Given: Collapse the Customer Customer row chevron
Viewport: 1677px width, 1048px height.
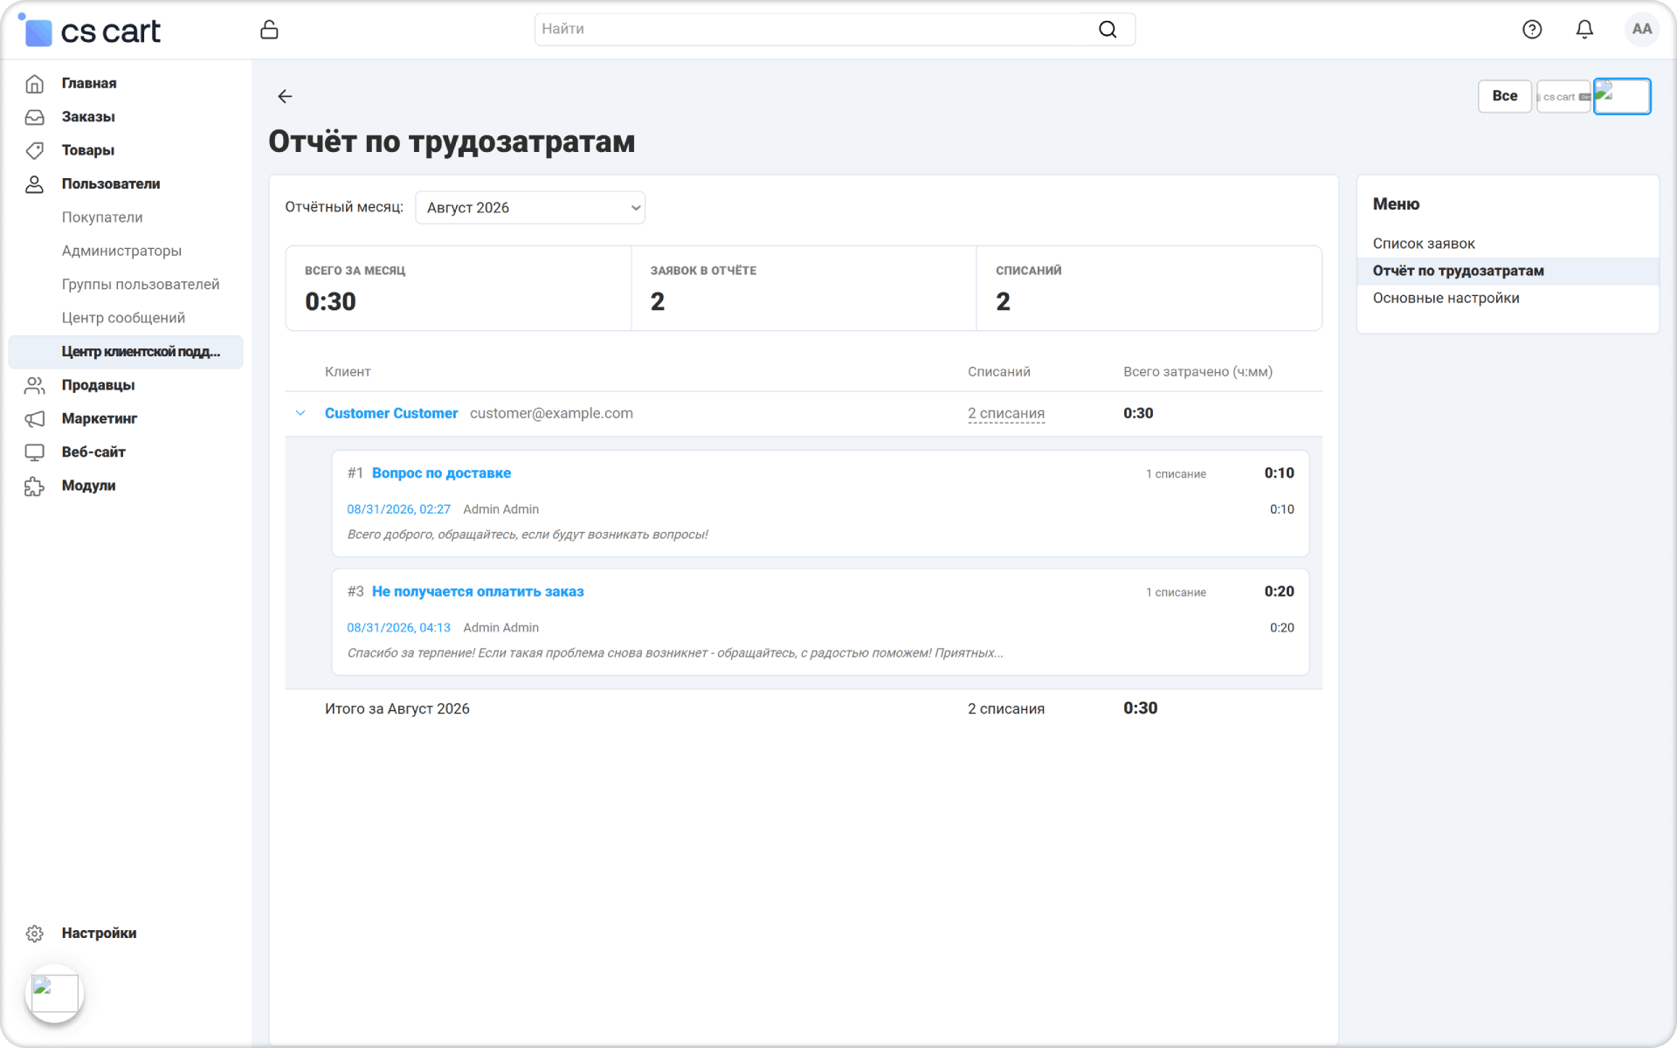Looking at the screenshot, I should (300, 413).
